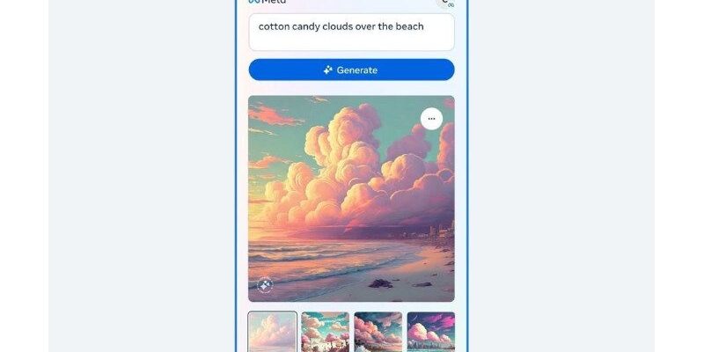
Task: Click the large generated beach image
Action: (x=351, y=199)
